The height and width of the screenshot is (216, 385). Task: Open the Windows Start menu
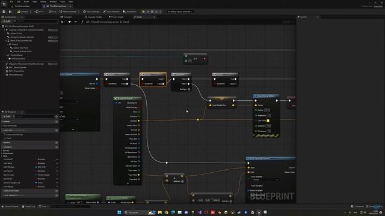pyautogui.click(x=119, y=212)
